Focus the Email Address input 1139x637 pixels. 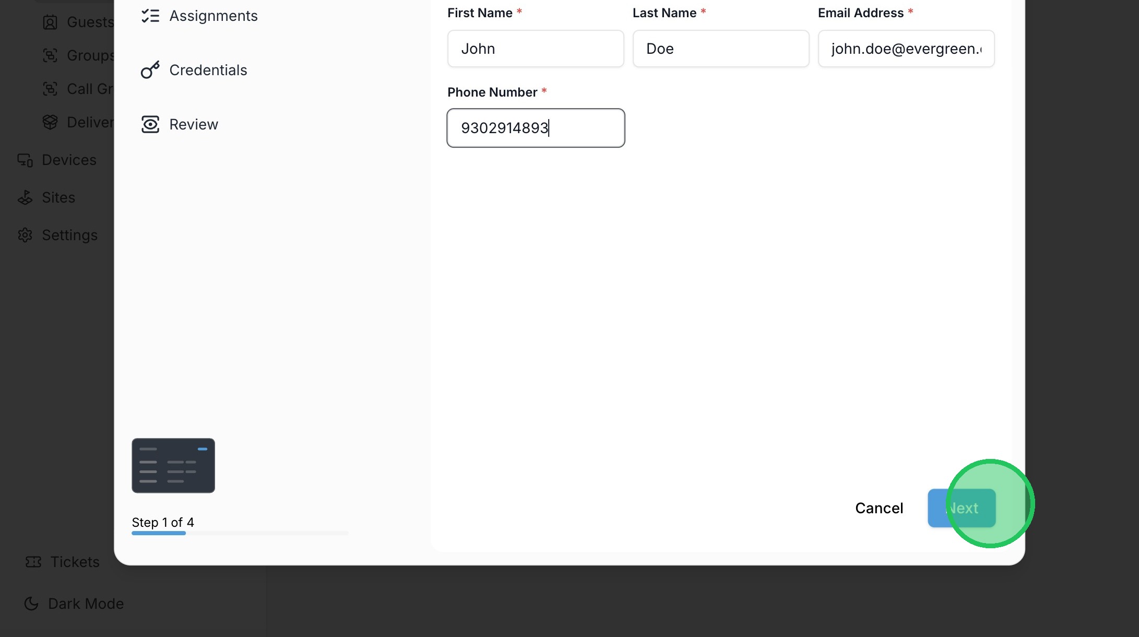click(x=906, y=49)
